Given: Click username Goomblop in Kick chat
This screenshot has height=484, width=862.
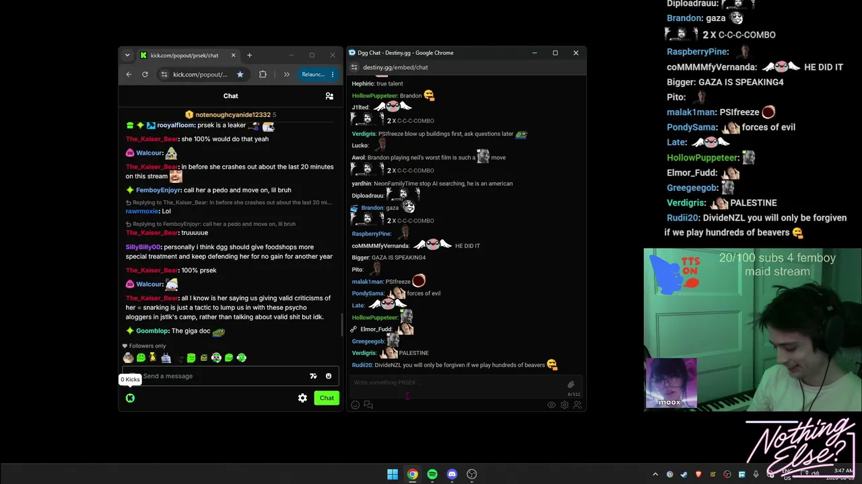Looking at the screenshot, I should (152, 331).
